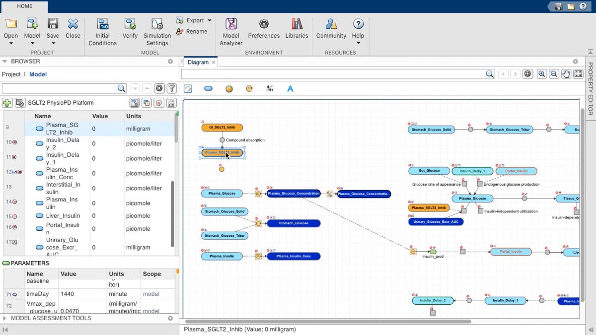Add a species block from diagram toolbar
Image resolution: width=596 pixels, height=335 pixels.
coord(208,89)
